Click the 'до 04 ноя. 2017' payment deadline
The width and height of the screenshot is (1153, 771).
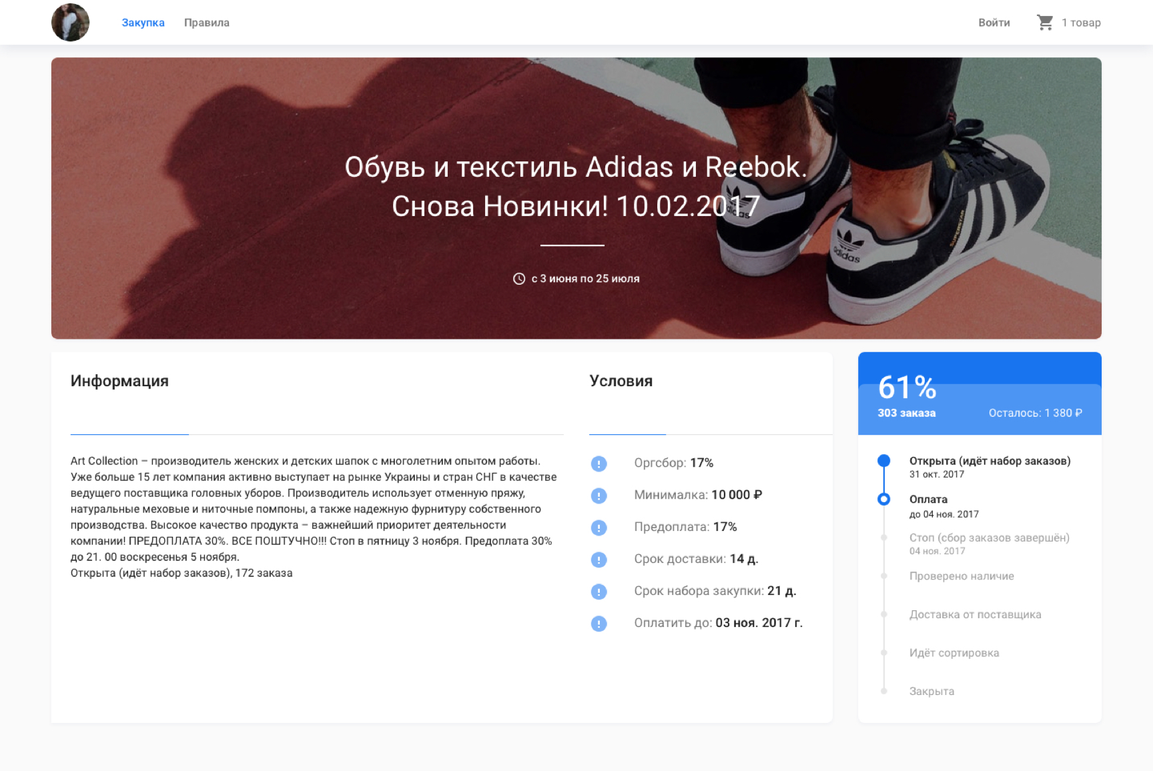(x=943, y=514)
